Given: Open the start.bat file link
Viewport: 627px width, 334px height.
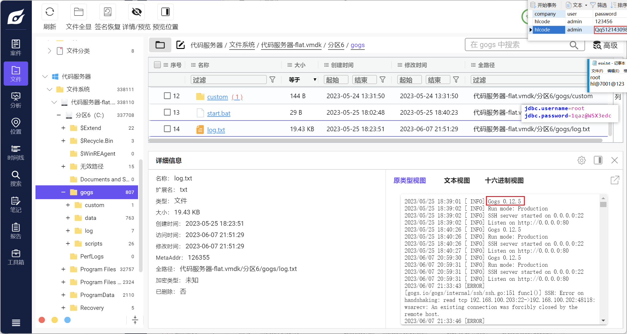Looking at the screenshot, I should tap(218, 113).
